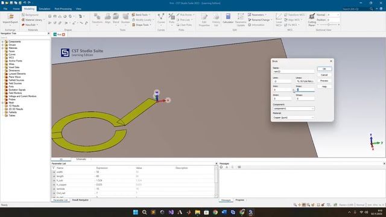Viewport: 386px width, 217px height.
Task: Click the Name field in Brick dialog
Action: click(x=294, y=71)
